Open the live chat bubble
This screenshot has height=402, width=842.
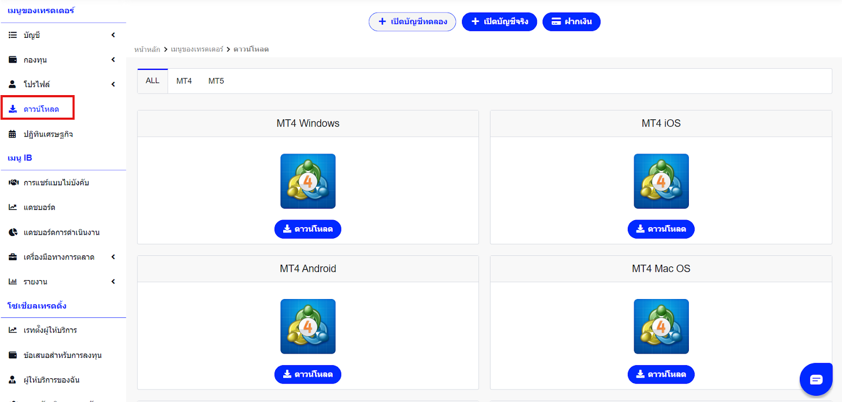click(x=816, y=379)
